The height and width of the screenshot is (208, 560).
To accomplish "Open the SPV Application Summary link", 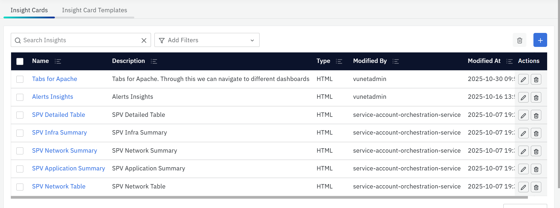I will (x=68, y=168).
